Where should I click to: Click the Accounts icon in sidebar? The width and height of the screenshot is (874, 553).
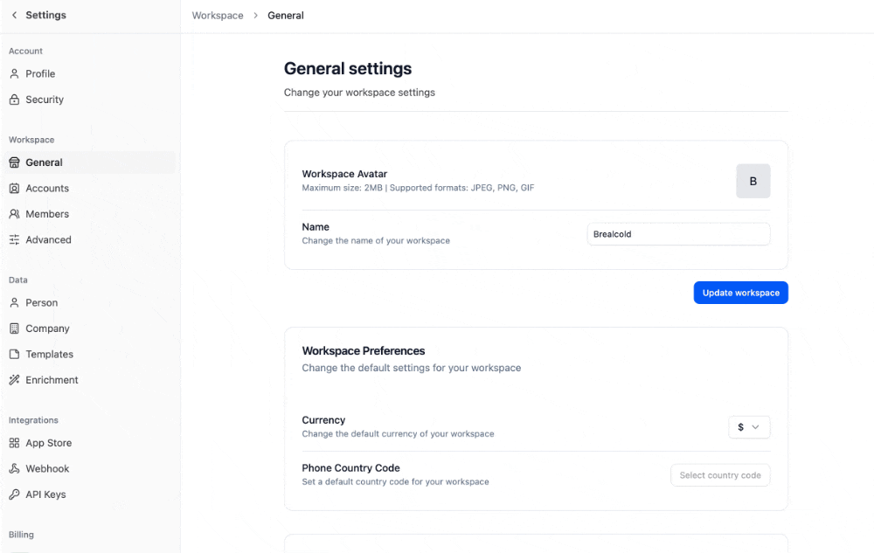(x=15, y=188)
